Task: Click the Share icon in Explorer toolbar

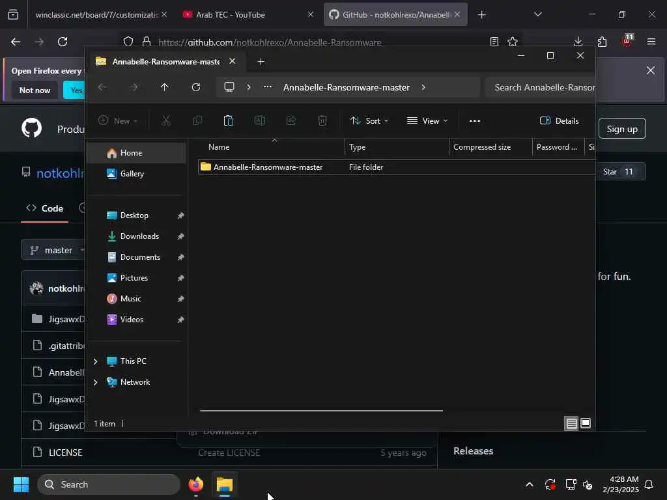Action: [x=291, y=121]
